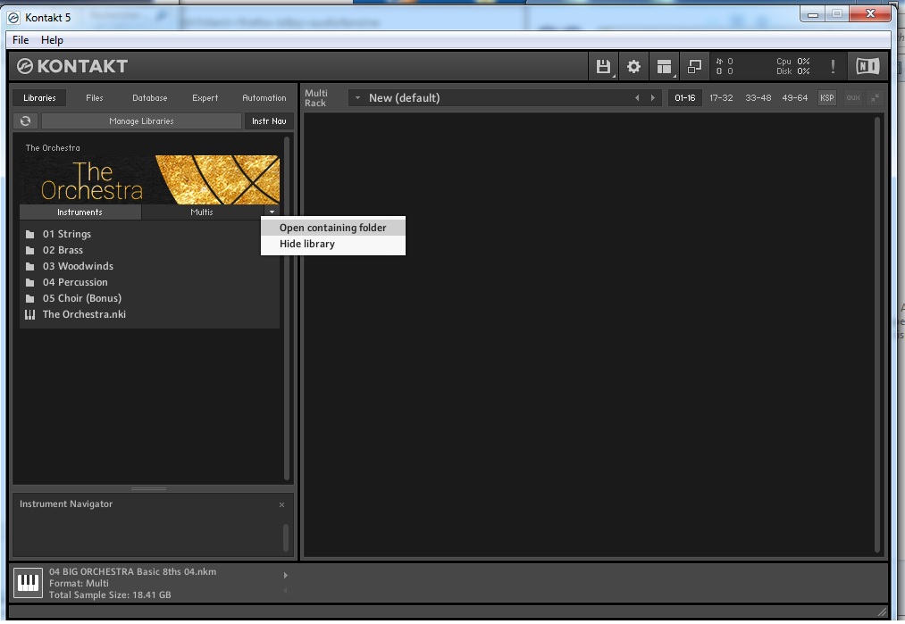Viewport: 905px width, 624px height.
Task: Click the Cpu usage meter readout
Action: click(793, 62)
